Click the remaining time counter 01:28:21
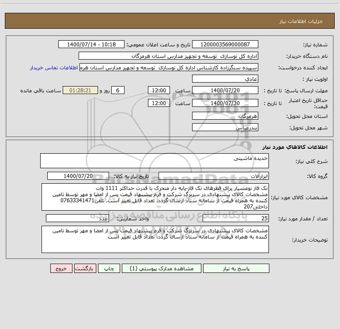Image resolution: width=340 pixels, height=329 pixels. [80, 90]
